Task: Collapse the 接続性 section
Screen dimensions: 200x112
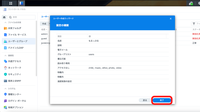Action: tap(5, 55)
